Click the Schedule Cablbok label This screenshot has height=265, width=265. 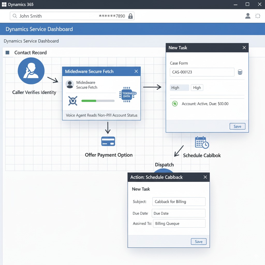[x=202, y=156]
